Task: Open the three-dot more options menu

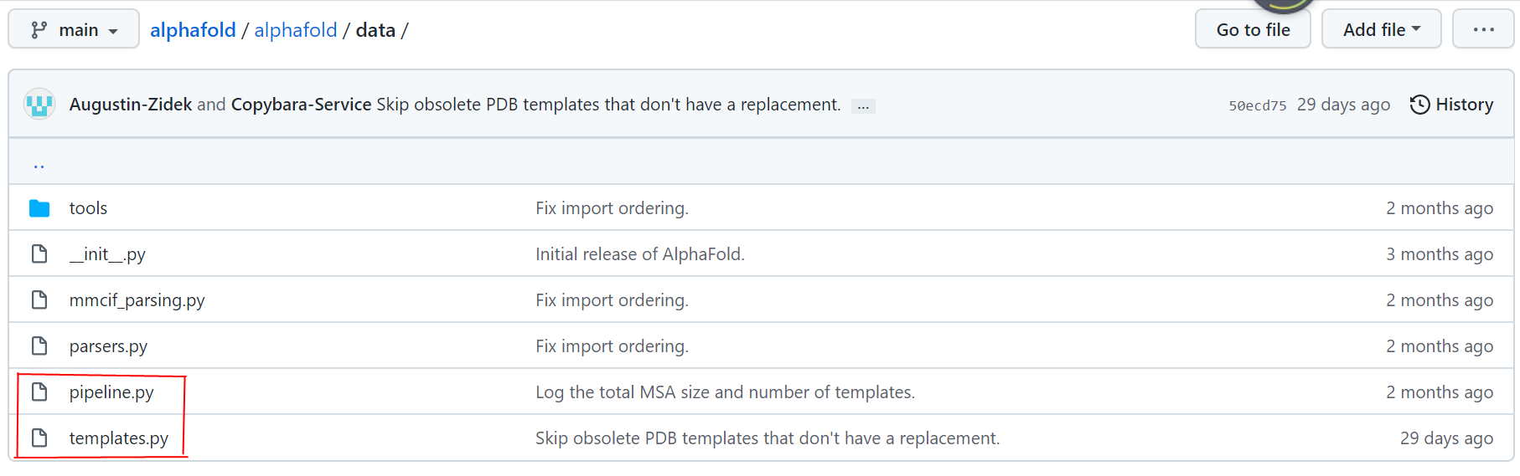Action: pos(1483,29)
